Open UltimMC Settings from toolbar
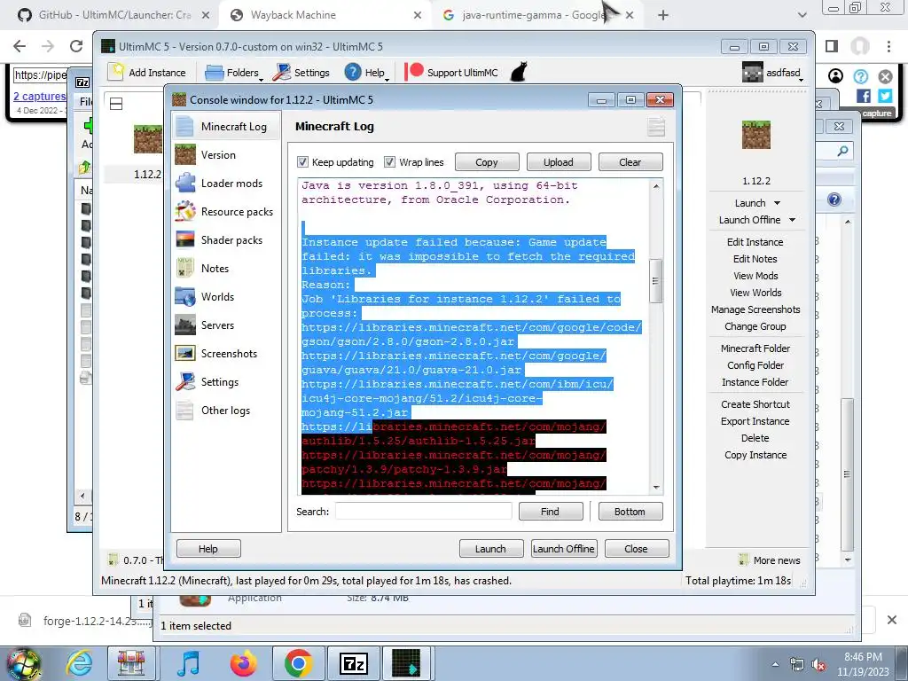Image resolution: width=908 pixels, height=681 pixels. pos(301,73)
